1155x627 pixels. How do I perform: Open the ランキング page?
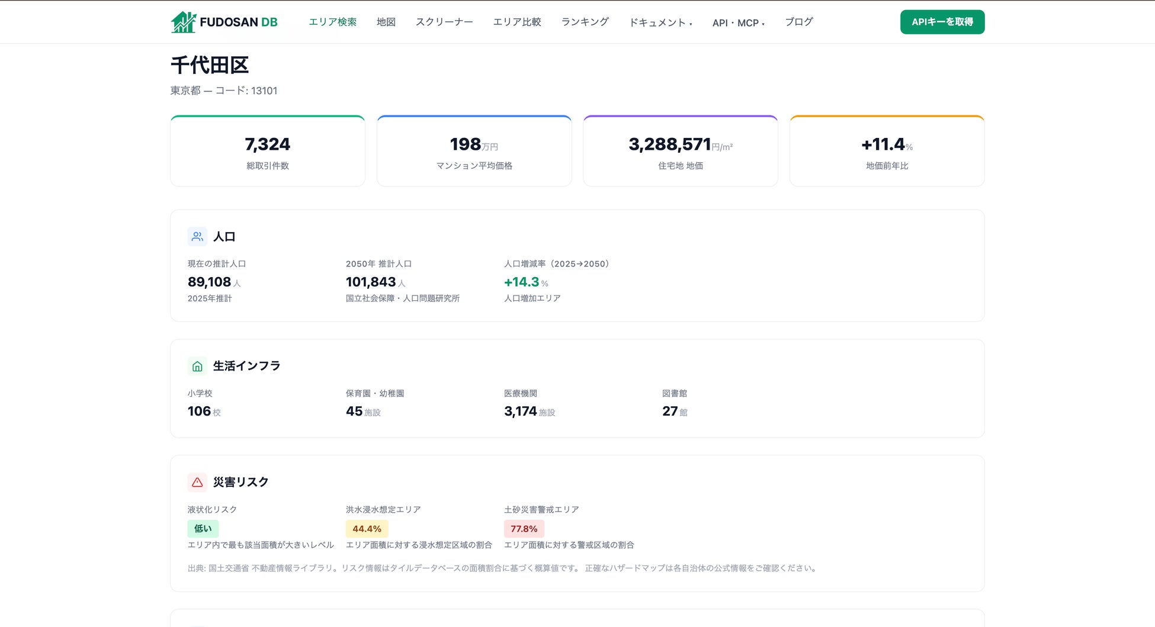pos(585,22)
